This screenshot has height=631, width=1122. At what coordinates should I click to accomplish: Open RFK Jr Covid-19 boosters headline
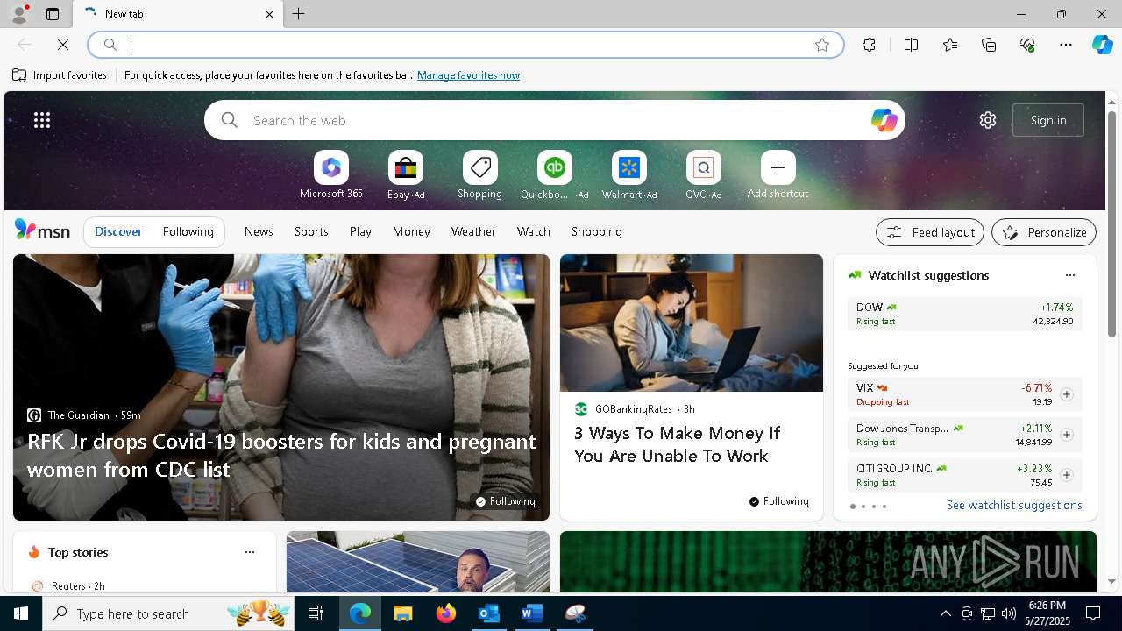pyautogui.click(x=281, y=455)
